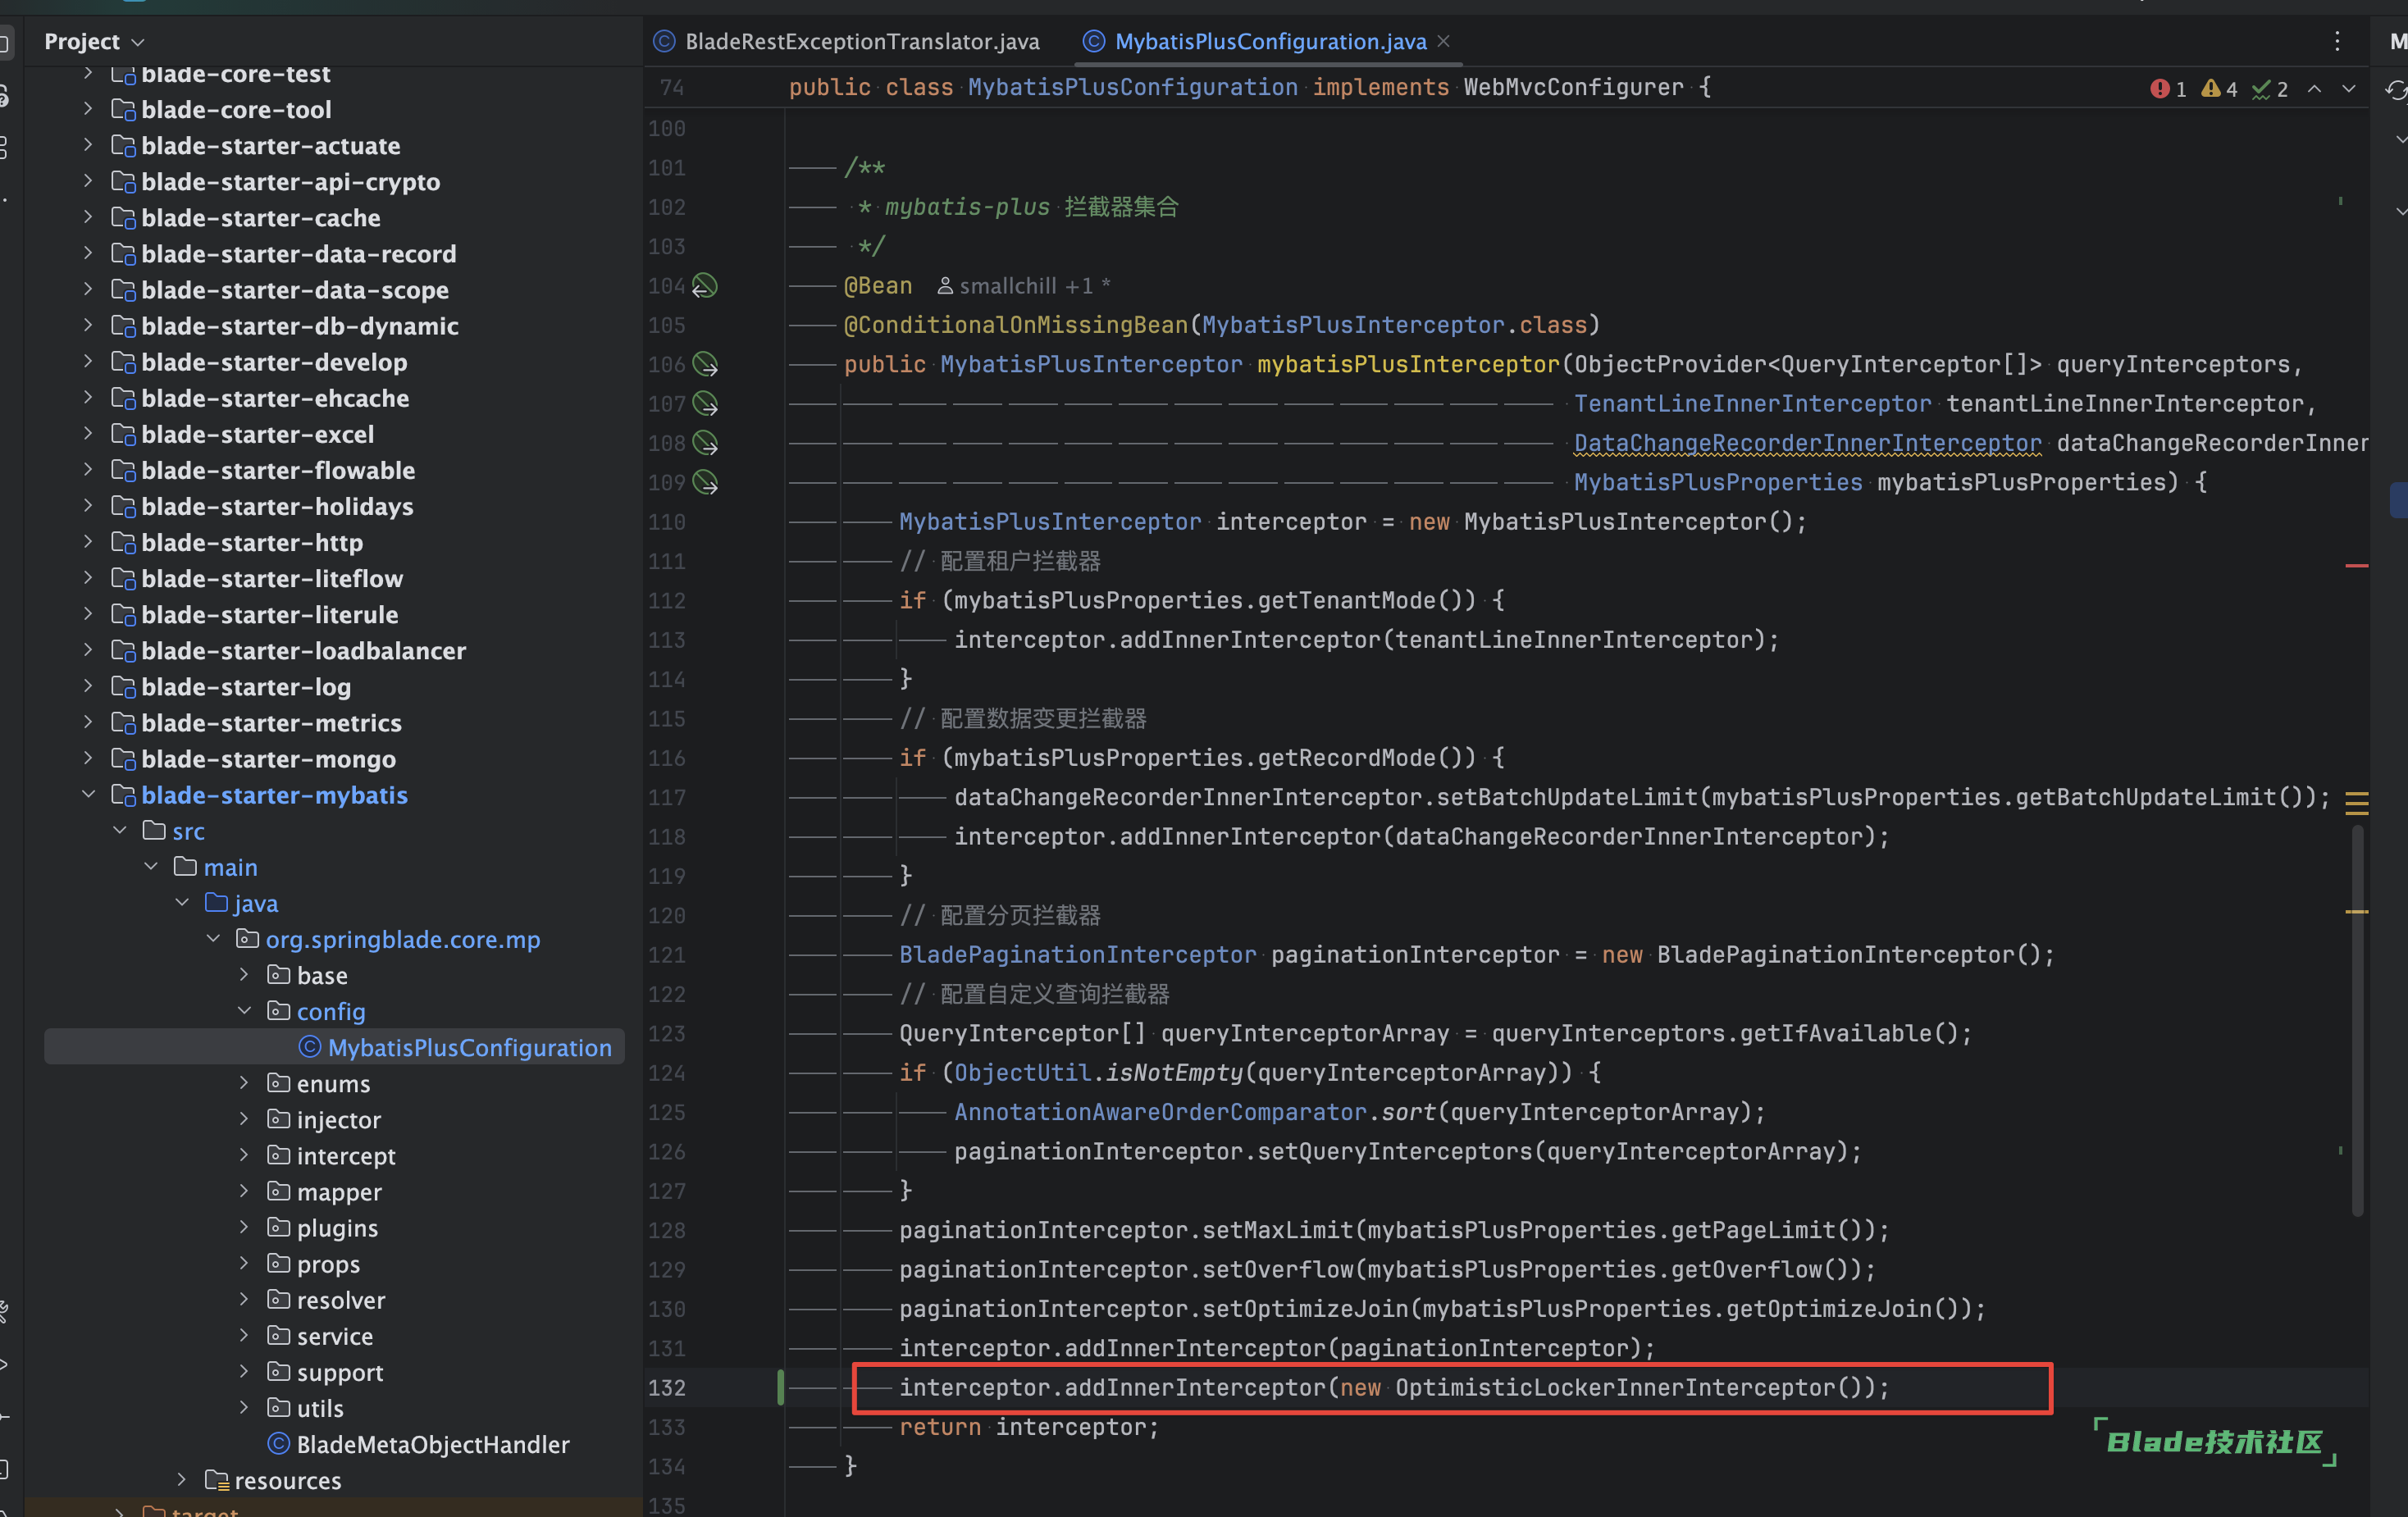Viewport: 2408px width, 1517px height.
Task: Close the MybatisPlusConfiguration.java tab
Action: pyautogui.click(x=1443, y=41)
